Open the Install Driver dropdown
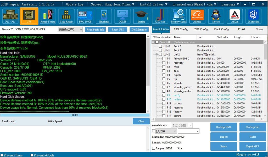This screenshot has width=268, height=157. 153,4
